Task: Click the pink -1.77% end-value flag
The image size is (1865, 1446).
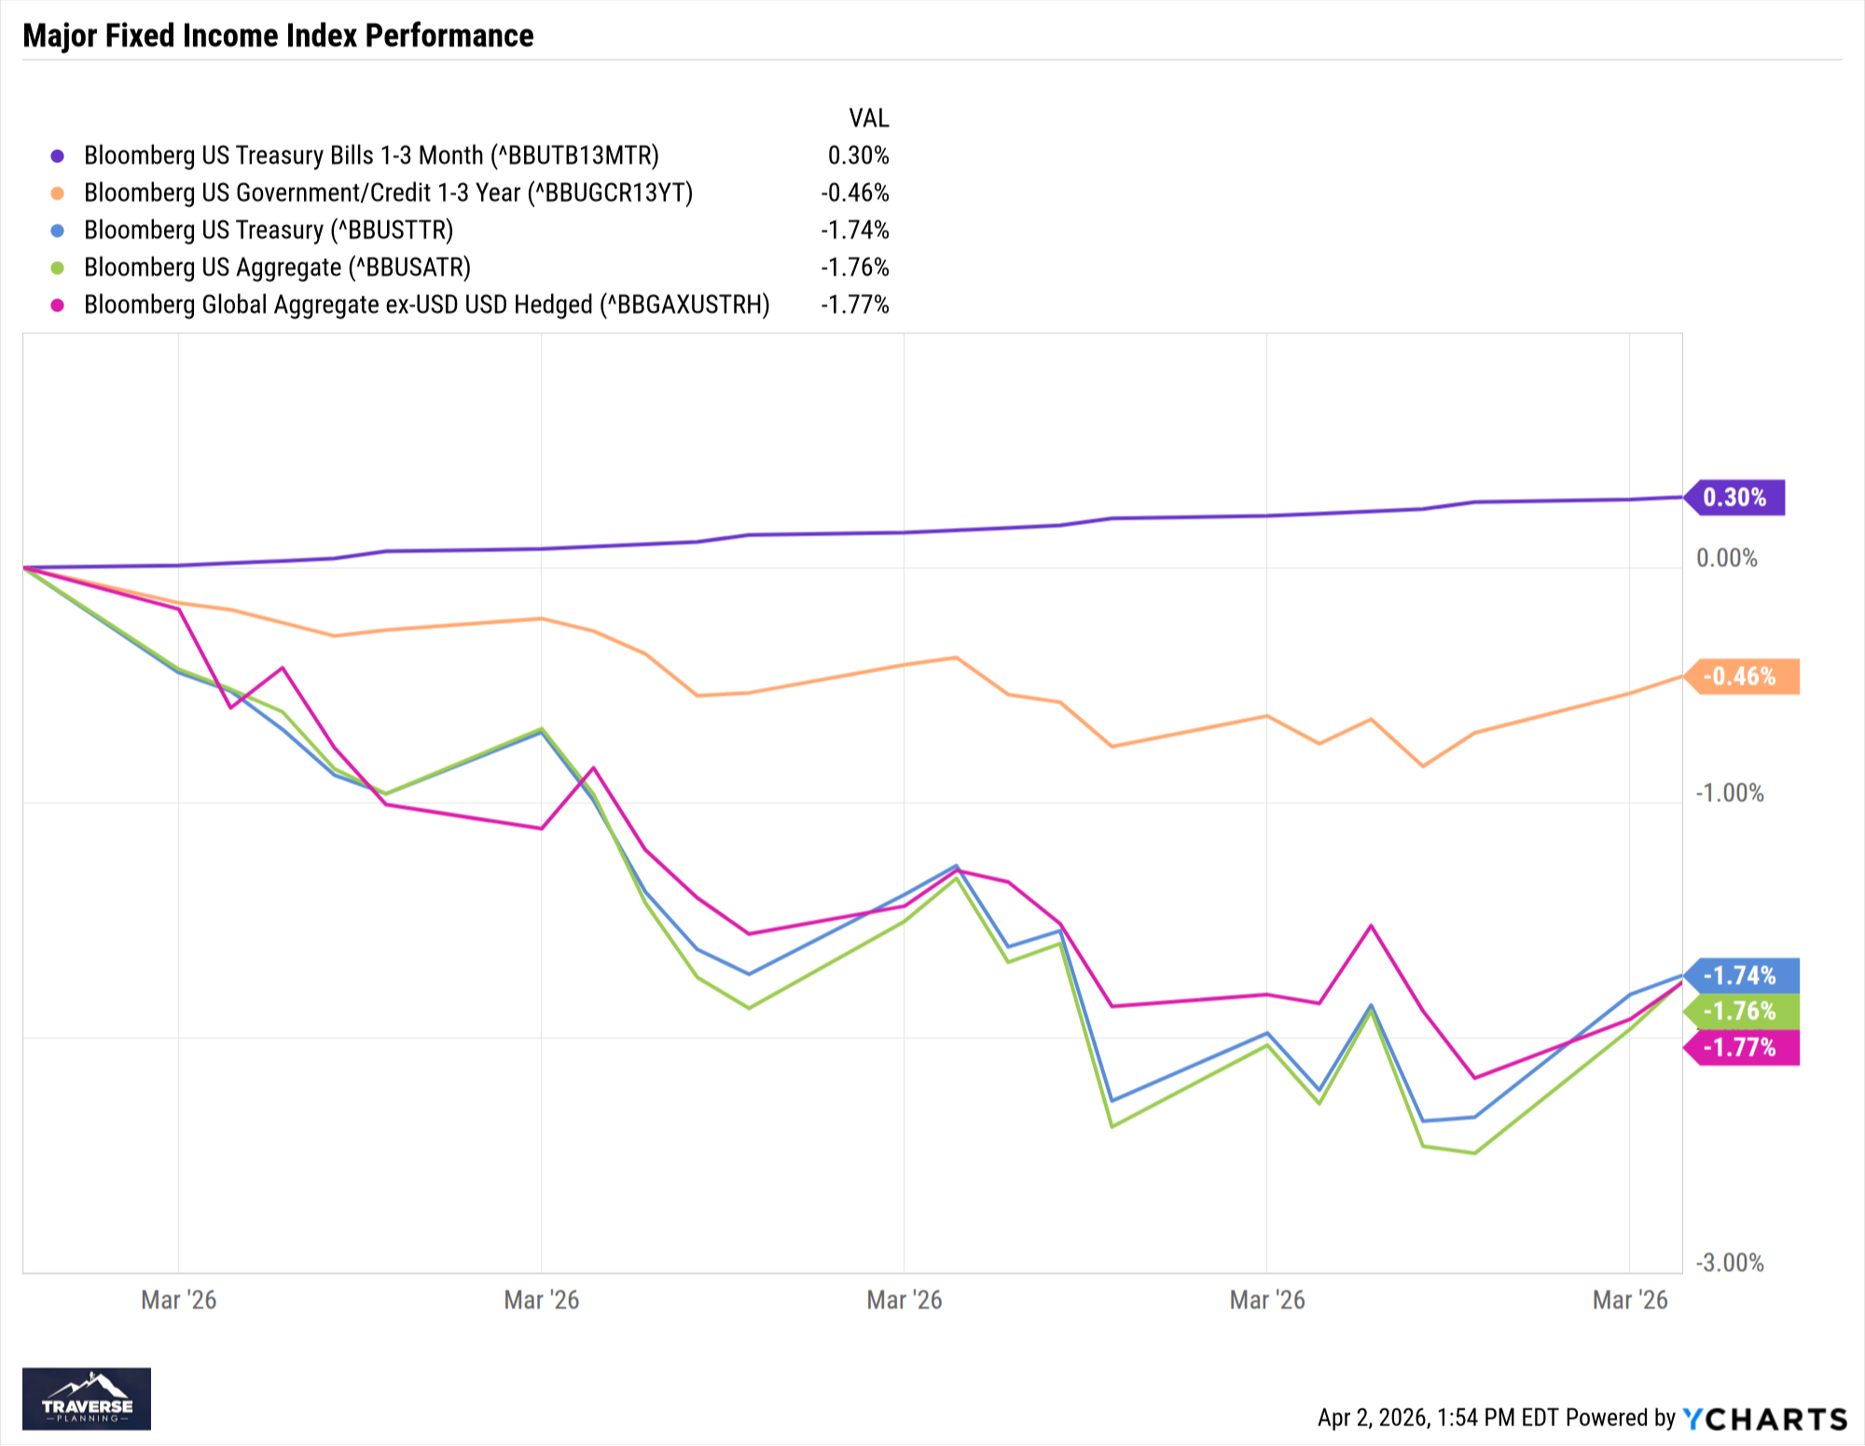Action: (1741, 1047)
